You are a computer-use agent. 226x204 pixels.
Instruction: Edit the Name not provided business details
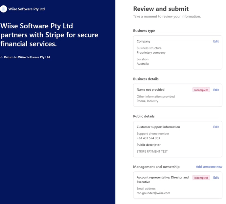(x=216, y=90)
